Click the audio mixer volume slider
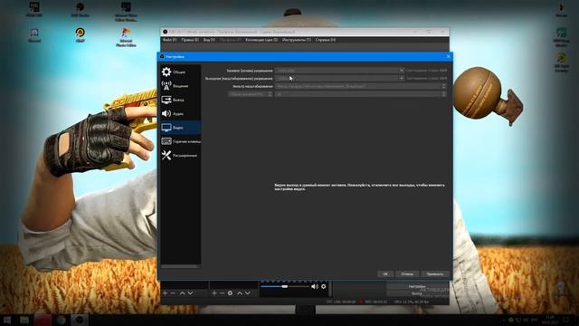579x326 pixels. point(285,286)
